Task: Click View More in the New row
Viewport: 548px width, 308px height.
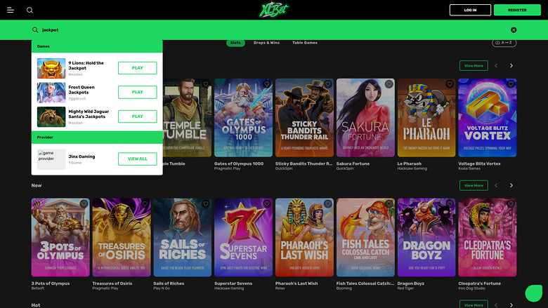Action: click(x=474, y=185)
